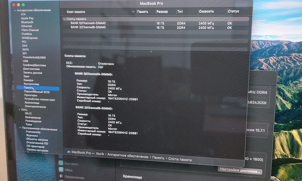The width and height of the screenshot is (302, 181).
Task: Select BANK 2/ChannelB-DIMM0 table row
Action: tap(156, 27)
